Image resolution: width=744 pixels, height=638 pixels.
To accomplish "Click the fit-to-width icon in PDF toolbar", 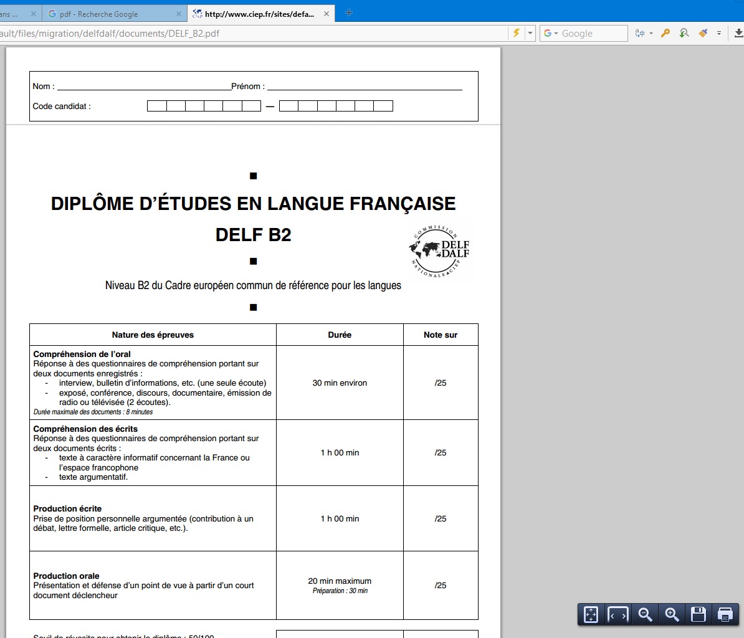I will 618,614.
